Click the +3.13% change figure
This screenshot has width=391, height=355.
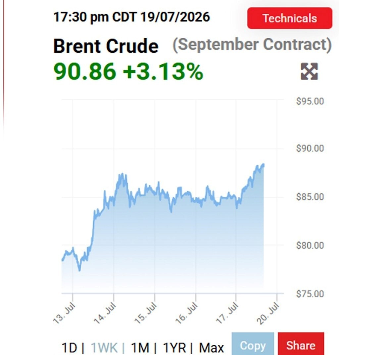coord(163,72)
